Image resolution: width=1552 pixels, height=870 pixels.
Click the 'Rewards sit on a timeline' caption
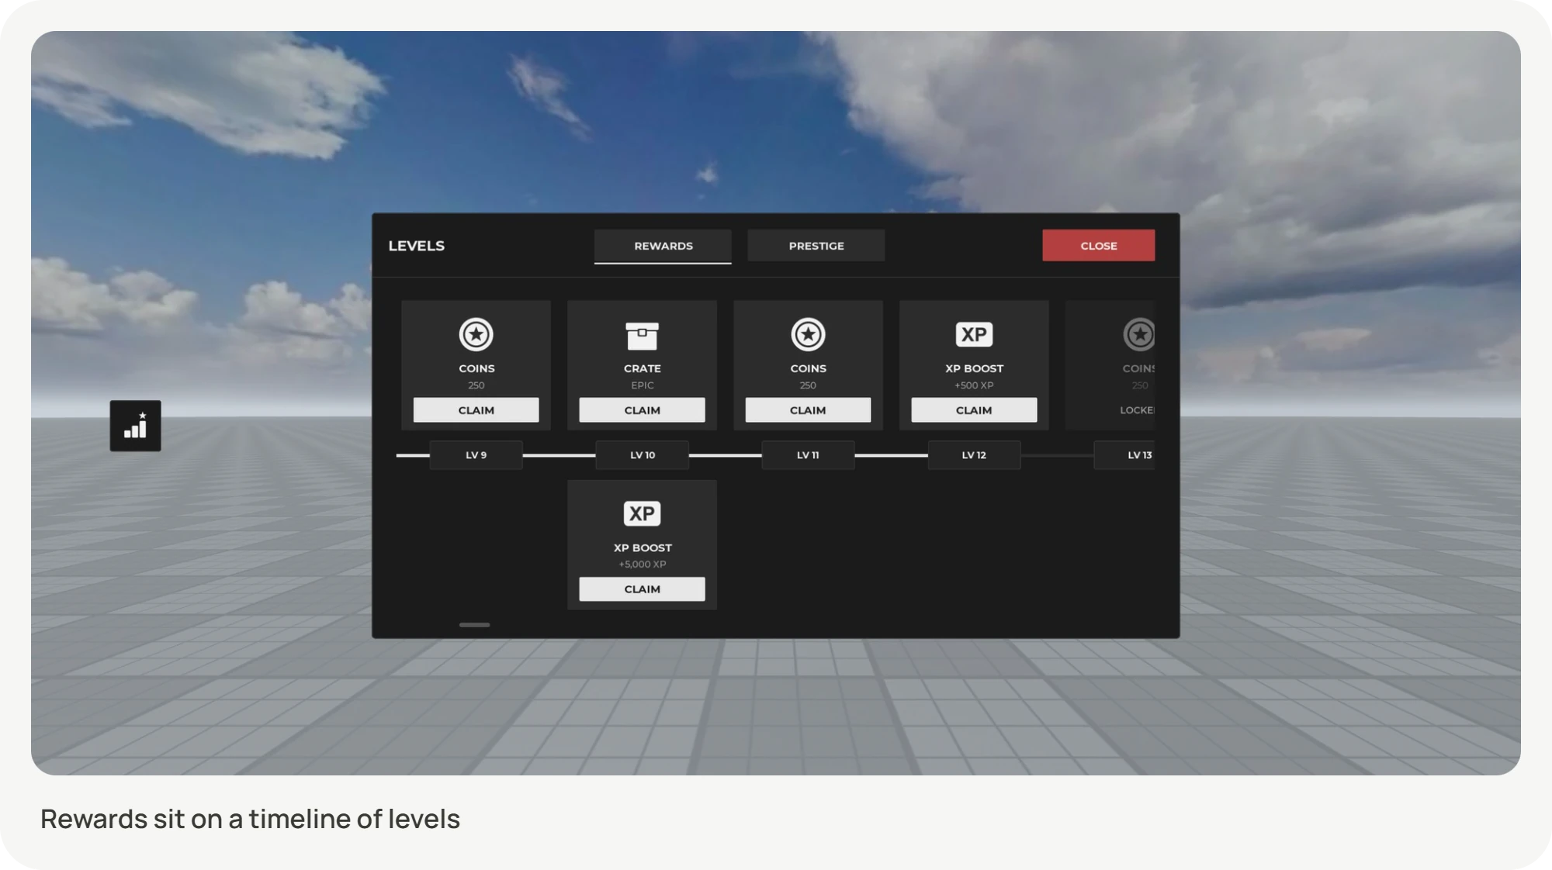point(250,819)
